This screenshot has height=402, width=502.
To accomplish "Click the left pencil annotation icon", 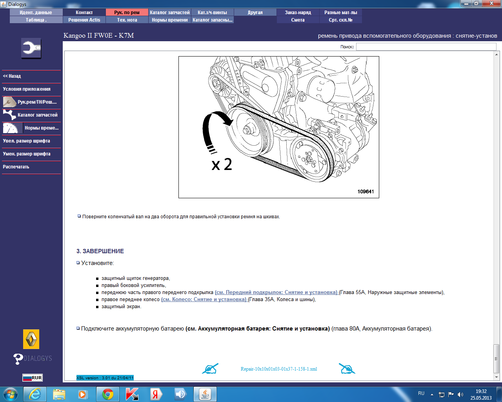I will click(210, 369).
